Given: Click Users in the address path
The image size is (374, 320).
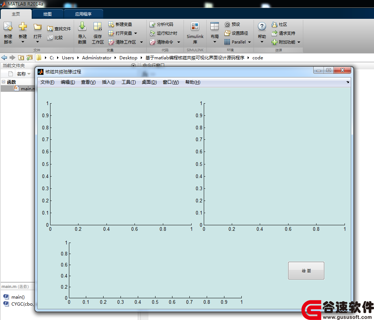Looking at the screenshot, I should pos(68,58).
